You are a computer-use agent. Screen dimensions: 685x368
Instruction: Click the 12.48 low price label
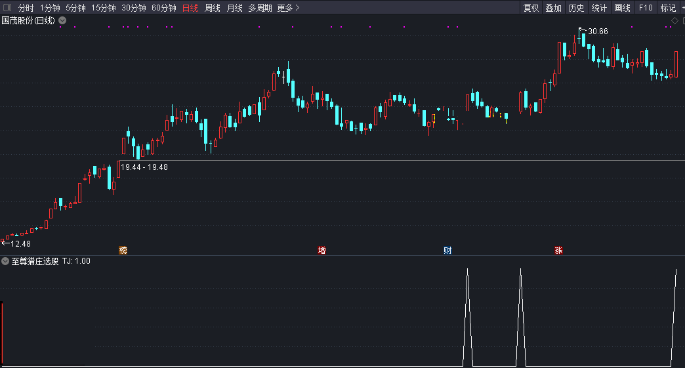(20, 244)
